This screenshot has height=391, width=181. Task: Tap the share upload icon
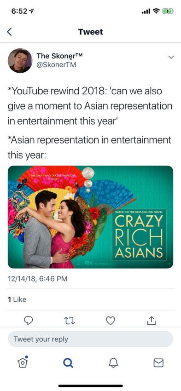click(x=152, y=321)
